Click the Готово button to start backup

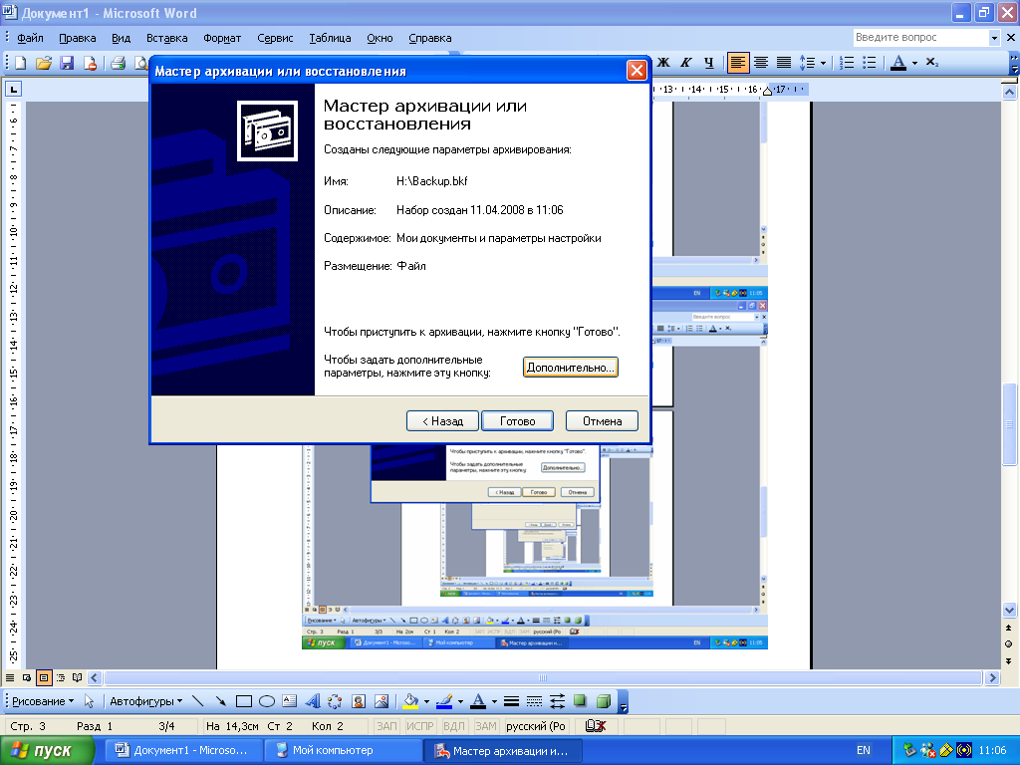[517, 421]
